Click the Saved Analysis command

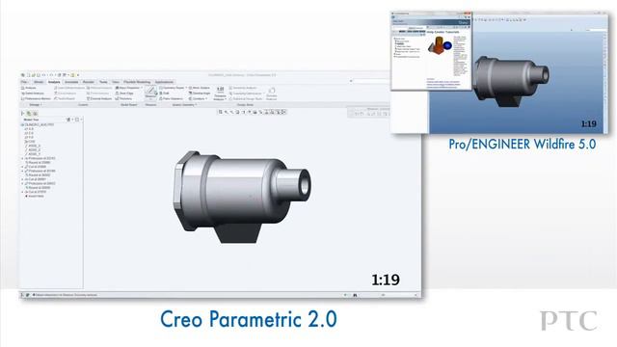pos(33,93)
